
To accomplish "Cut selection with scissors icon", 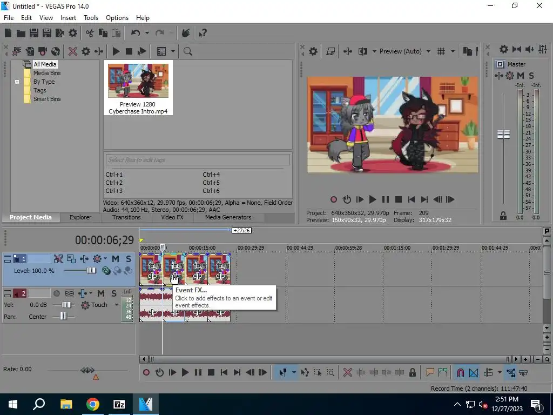I will (x=90, y=33).
